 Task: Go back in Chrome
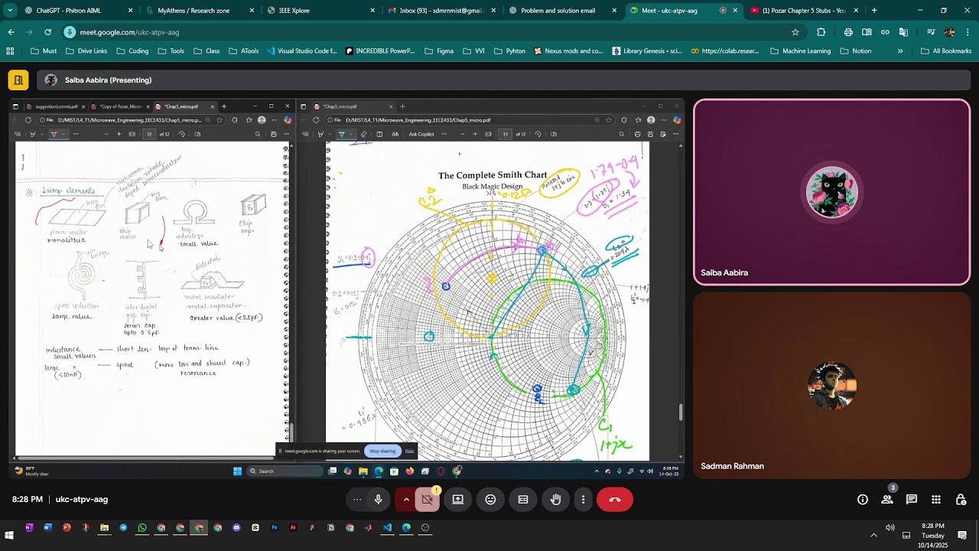pyautogui.click(x=11, y=32)
